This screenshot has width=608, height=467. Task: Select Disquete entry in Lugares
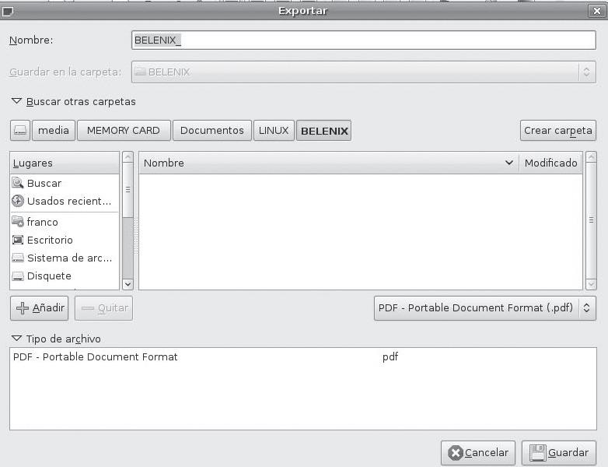click(65, 276)
